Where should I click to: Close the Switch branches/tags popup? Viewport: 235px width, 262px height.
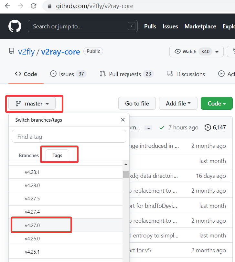coord(123,120)
